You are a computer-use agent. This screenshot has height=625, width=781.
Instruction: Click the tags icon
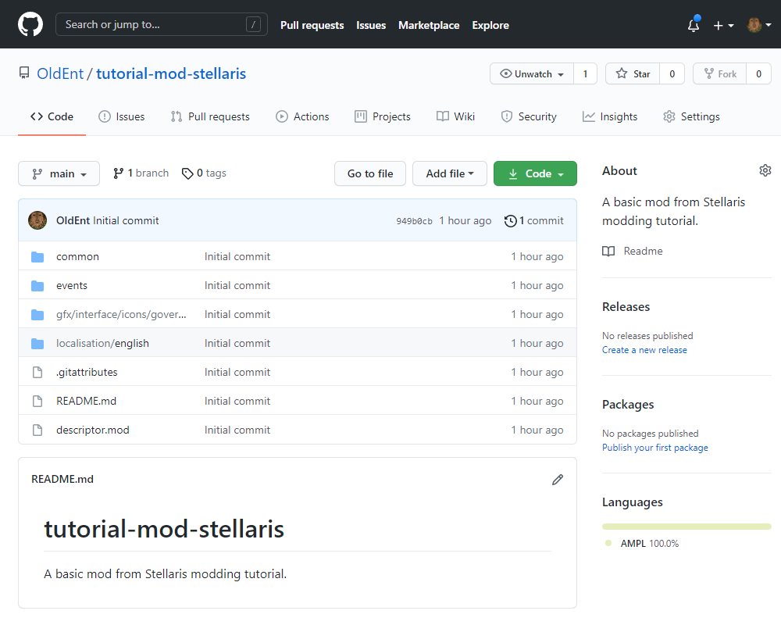[x=187, y=173]
